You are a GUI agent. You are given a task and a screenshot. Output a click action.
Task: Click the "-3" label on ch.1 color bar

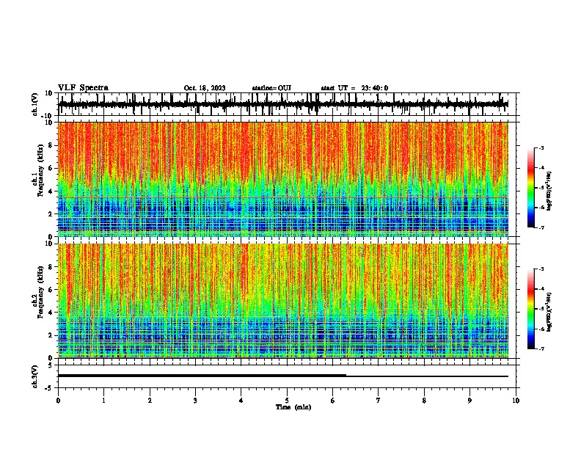[541, 147]
